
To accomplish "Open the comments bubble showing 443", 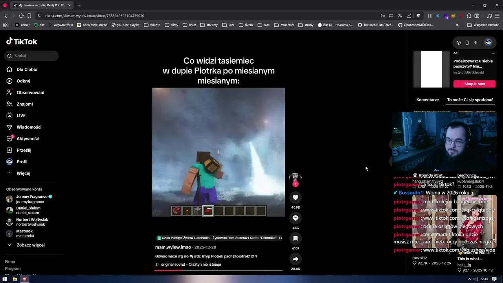I will (296, 218).
